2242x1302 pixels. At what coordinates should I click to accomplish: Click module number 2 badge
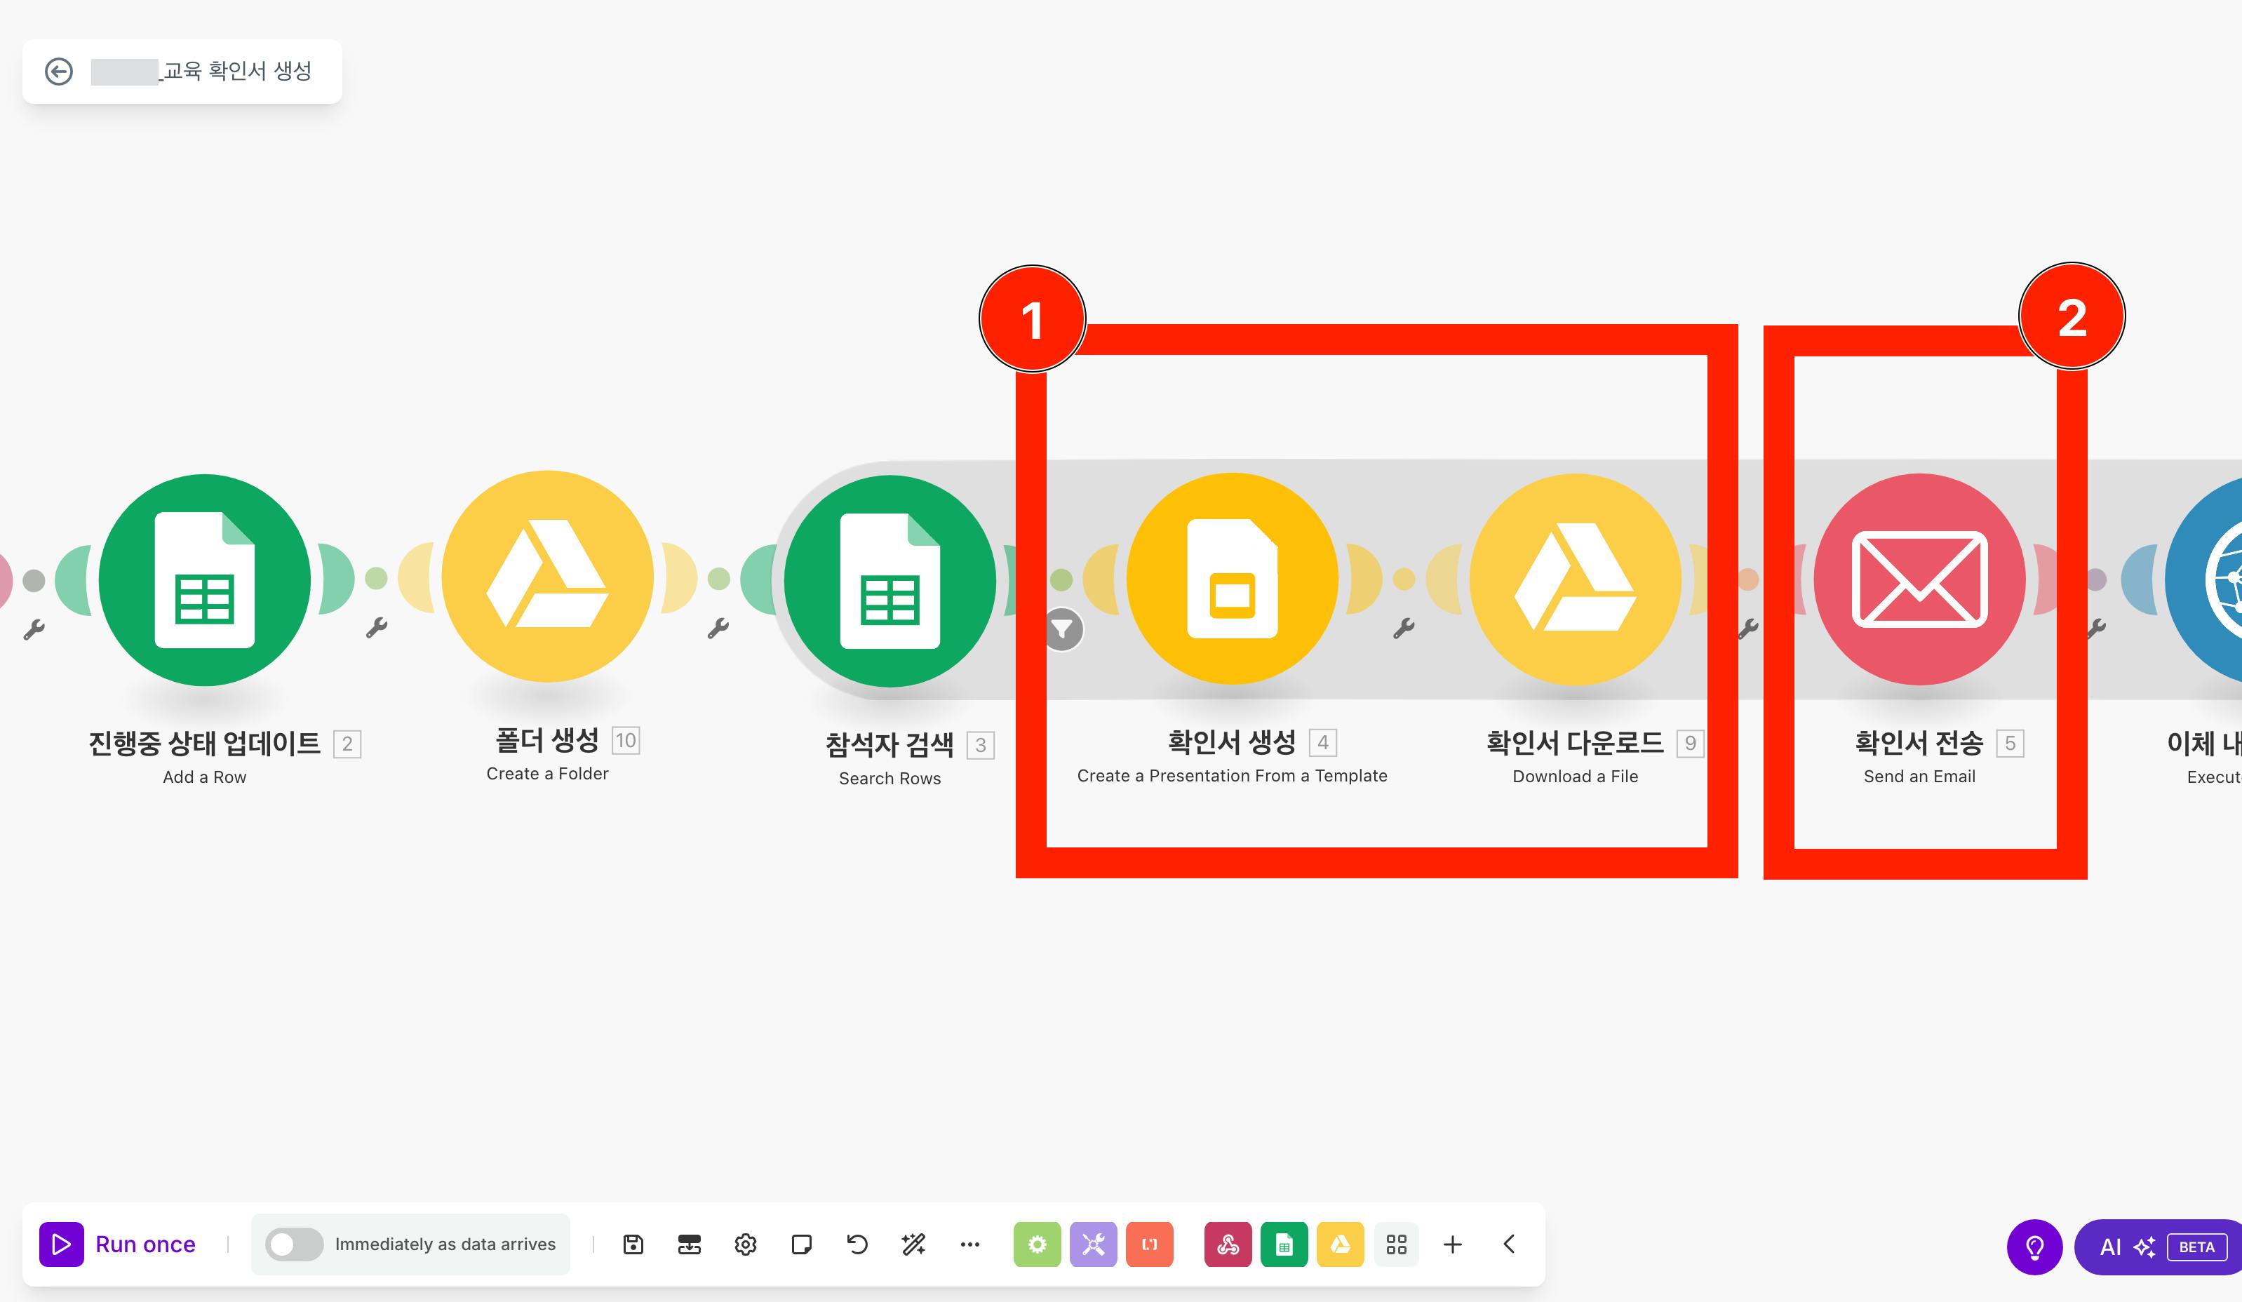click(x=347, y=744)
